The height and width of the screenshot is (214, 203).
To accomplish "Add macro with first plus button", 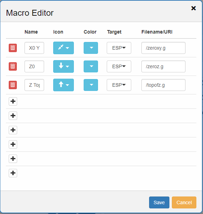I will 13,101.
